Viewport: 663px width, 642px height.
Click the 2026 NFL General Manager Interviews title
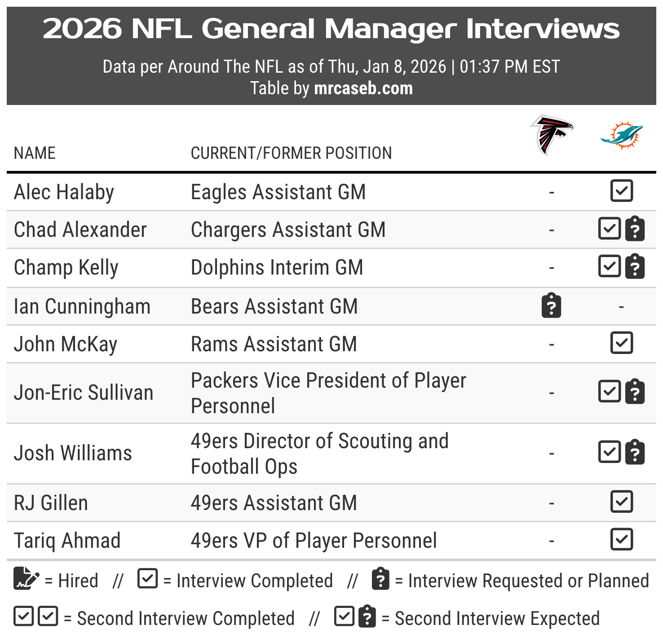coord(331,29)
